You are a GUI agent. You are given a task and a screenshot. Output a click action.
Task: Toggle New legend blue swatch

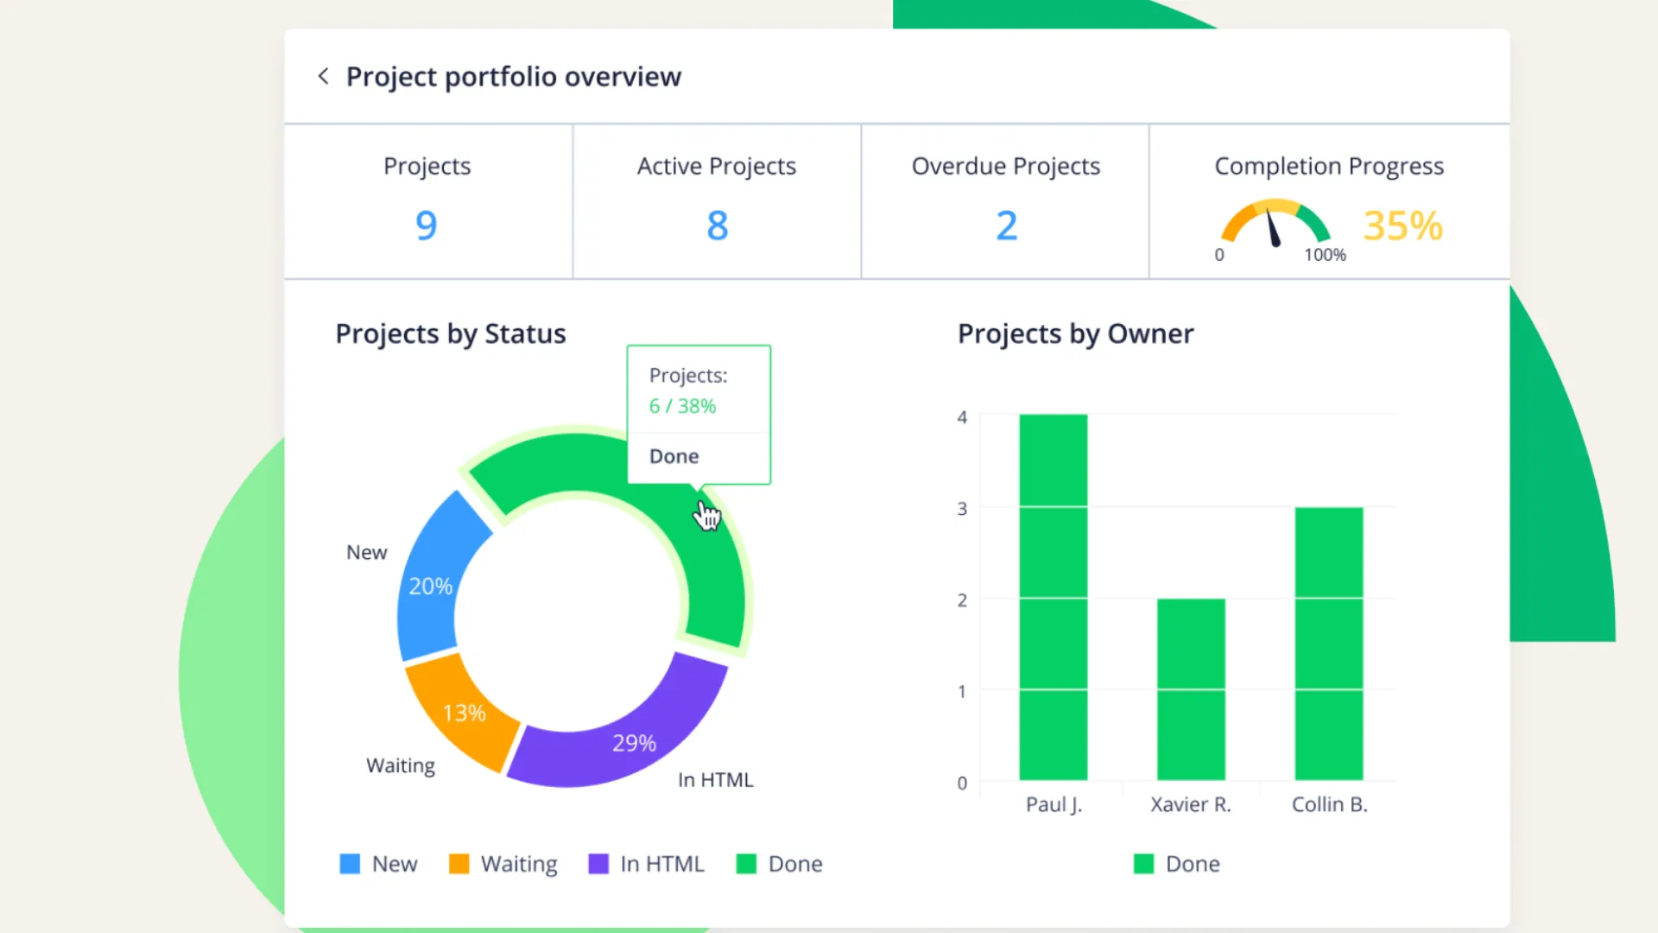350,864
